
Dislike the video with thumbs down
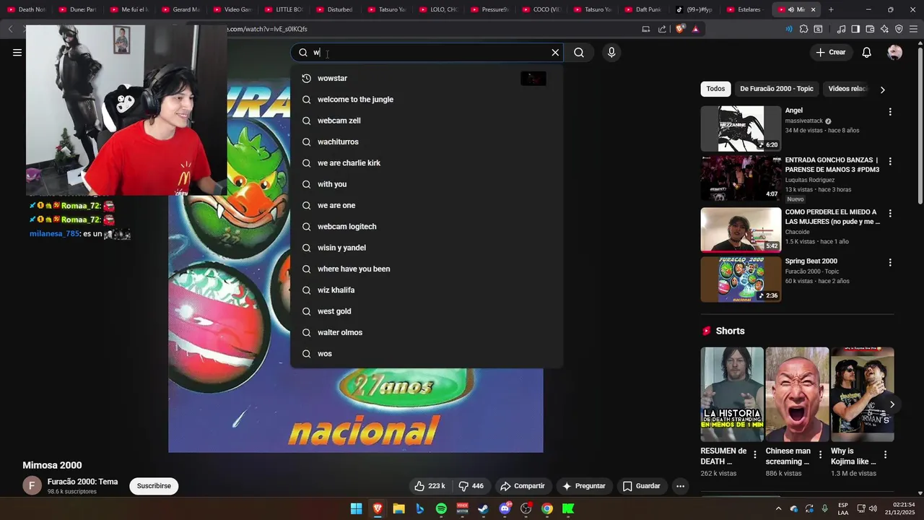point(471,486)
